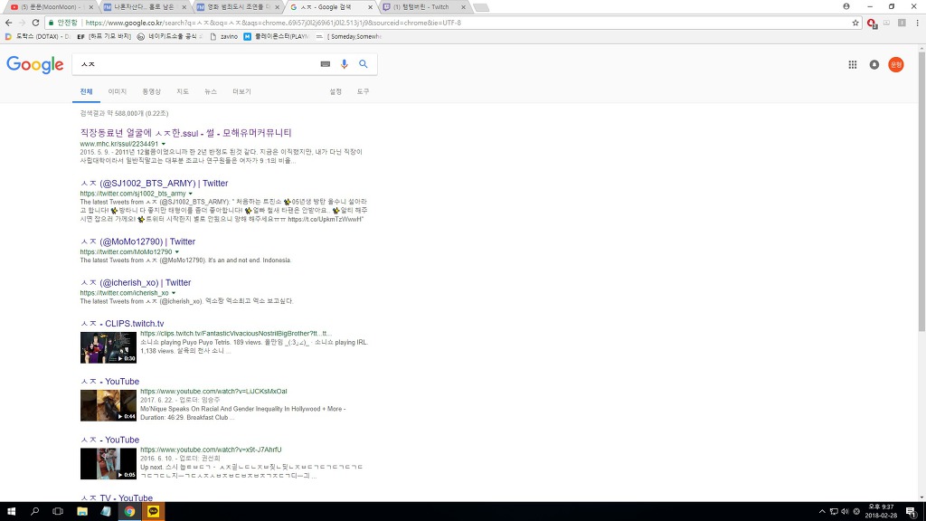The width and height of the screenshot is (926, 521).
Task: Open the 도구 tools menu
Action: pyautogui.click(x=363, y=91)
